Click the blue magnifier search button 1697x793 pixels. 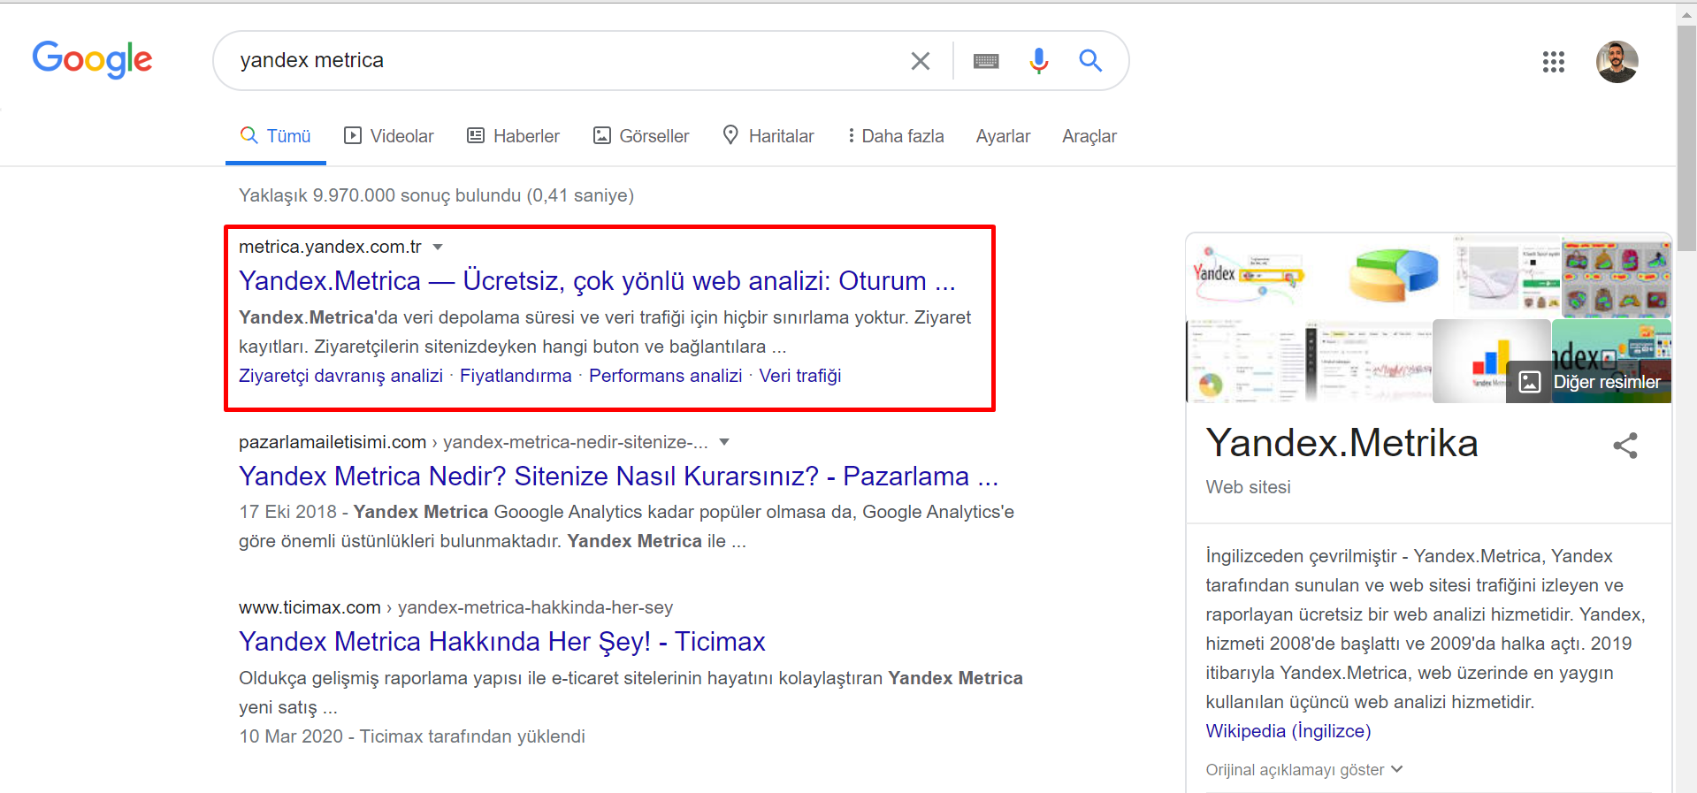click(x=1090, y=60)
